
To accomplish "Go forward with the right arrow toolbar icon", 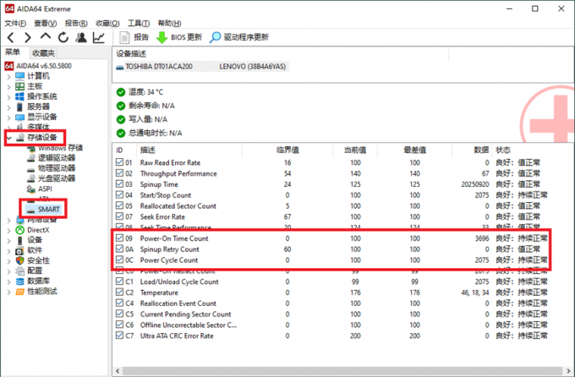I will pyautogui.click(x=28, y=37).
